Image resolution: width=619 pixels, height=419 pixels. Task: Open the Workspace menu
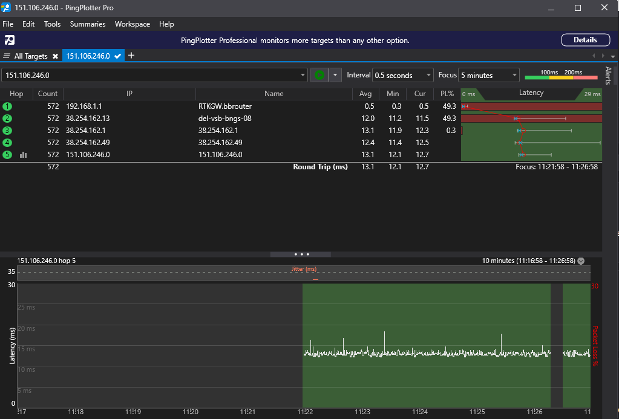point(132,24)
